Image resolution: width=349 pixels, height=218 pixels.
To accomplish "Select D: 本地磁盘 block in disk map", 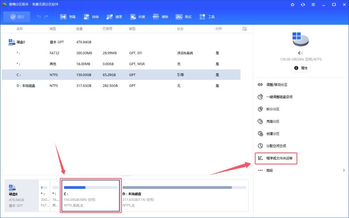I will click(184, 196).
